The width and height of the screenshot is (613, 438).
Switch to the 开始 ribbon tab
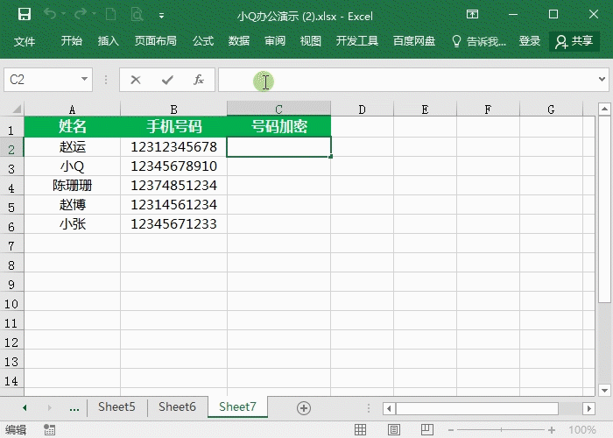(x=72, y=40)
